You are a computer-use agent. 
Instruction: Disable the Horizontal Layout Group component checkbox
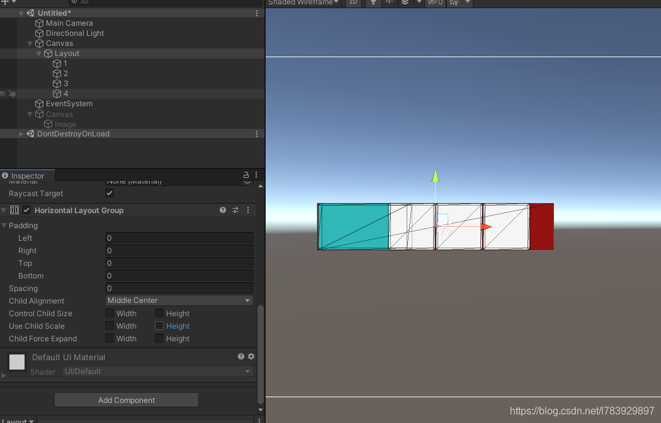26,209
